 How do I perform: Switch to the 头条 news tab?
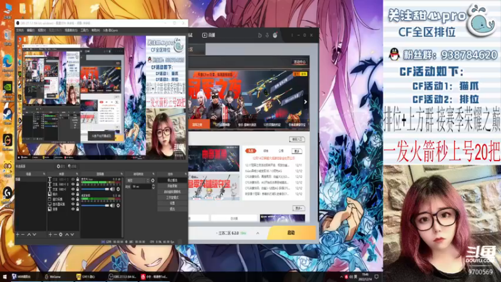[251, 150]
